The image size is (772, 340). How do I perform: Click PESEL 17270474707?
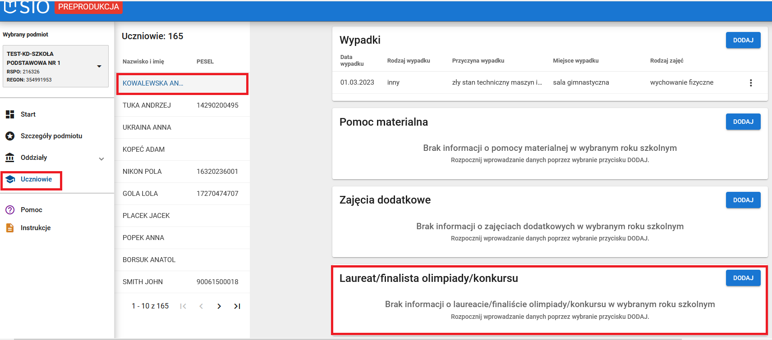217,194
